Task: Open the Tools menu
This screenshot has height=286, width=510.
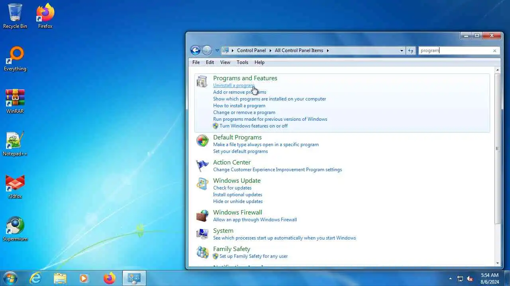Action: pyautogui.click(x=242, y=62)
